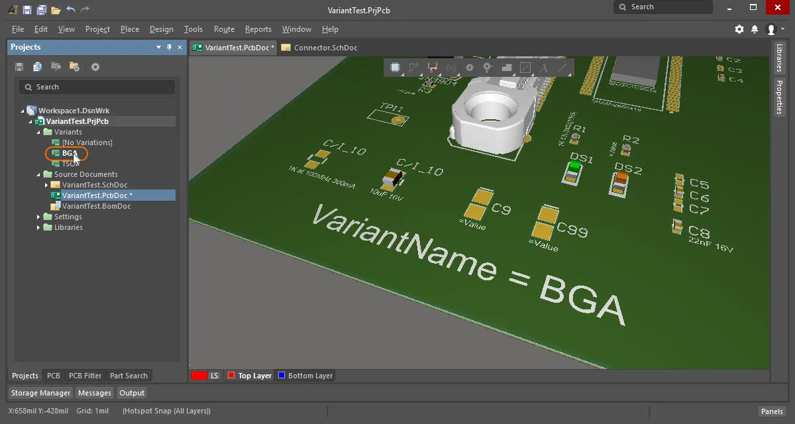Click the Altium application logo icon
The image size is (795, 424).
click(x=12, y=10)
